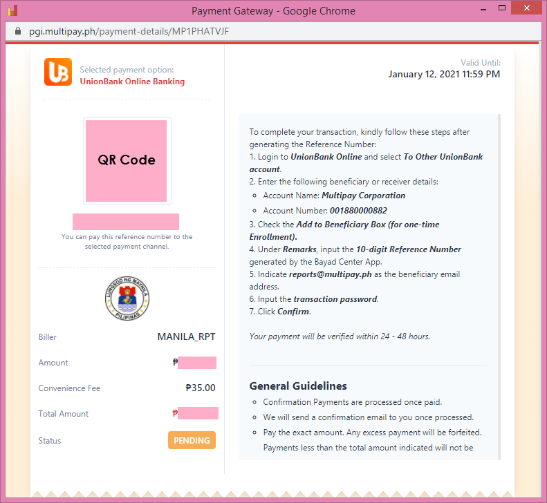
Task: Select the UnionBank Online Banking label
Action: (132, 82)
